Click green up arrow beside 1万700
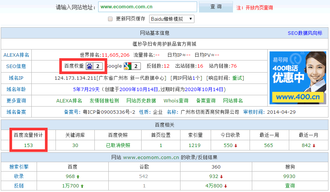Screen dimensions: 330x192 click(82, 186)
